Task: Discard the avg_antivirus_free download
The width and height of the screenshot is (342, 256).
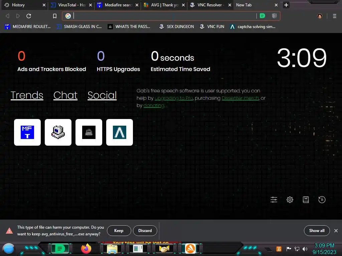Action: [x=145, y=231]
